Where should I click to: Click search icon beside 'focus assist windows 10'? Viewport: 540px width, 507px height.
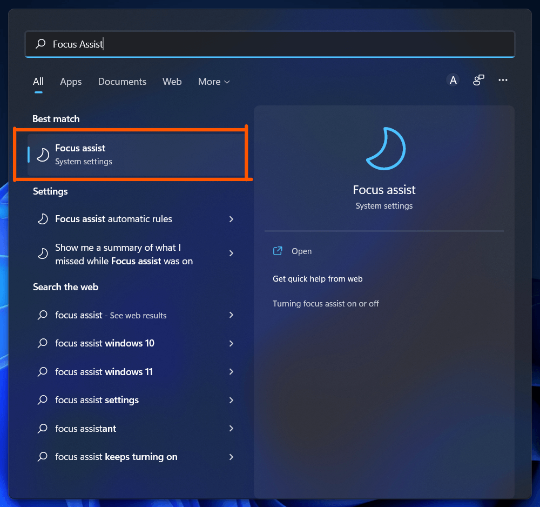click(43, 343)
